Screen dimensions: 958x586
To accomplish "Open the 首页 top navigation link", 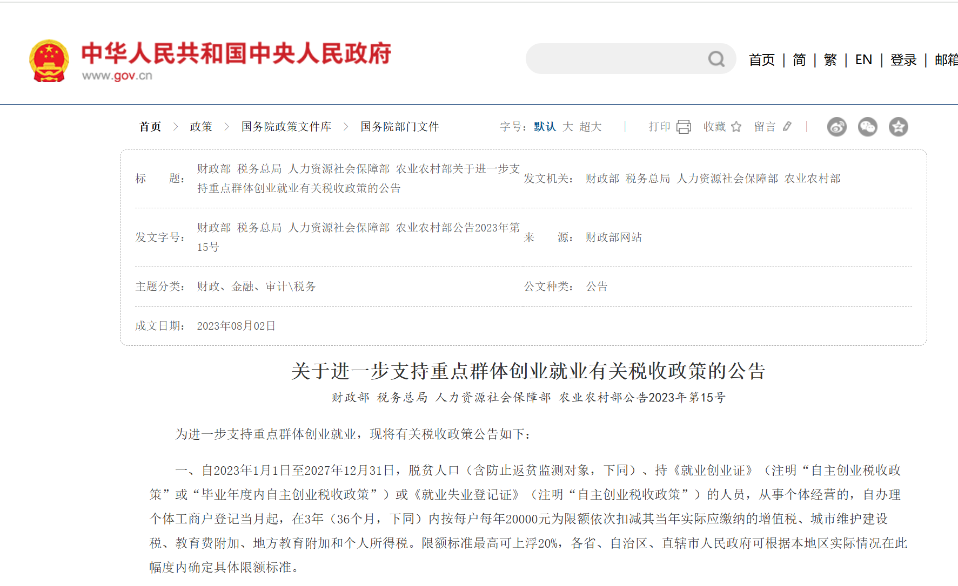I will [x=761, y=60].
